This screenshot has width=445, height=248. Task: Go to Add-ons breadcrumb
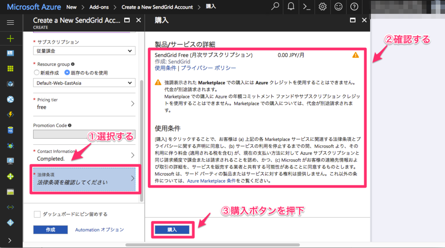pos(99,7)
